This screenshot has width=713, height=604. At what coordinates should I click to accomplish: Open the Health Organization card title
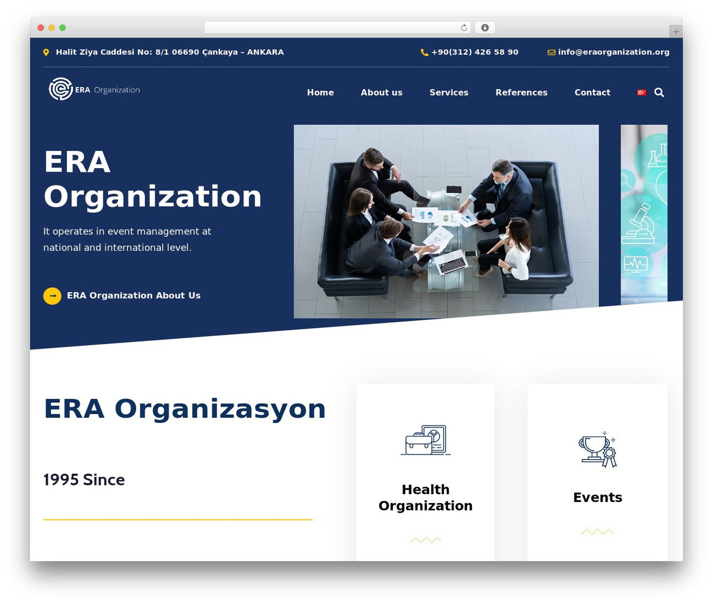coord(426,498)
